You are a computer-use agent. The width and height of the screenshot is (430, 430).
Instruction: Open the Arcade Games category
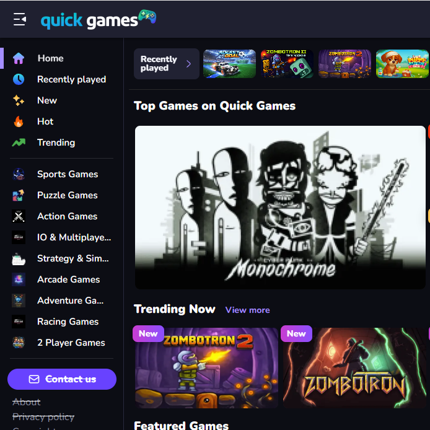point(69,279)
